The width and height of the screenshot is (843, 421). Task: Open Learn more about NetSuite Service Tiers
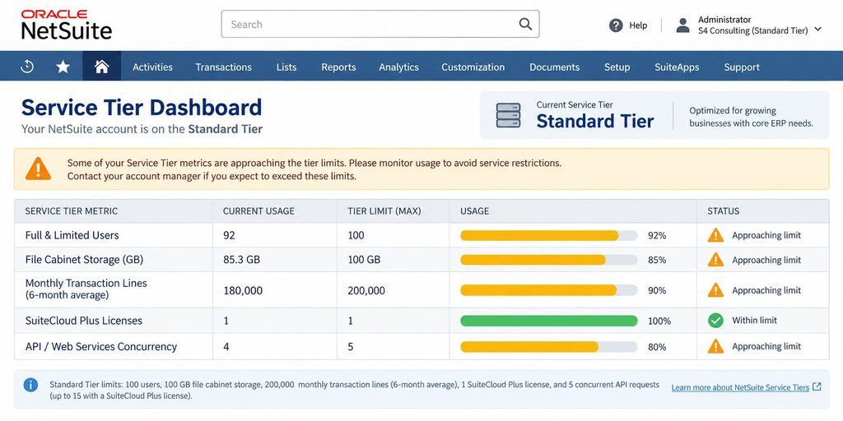click(x=740, y=387)
